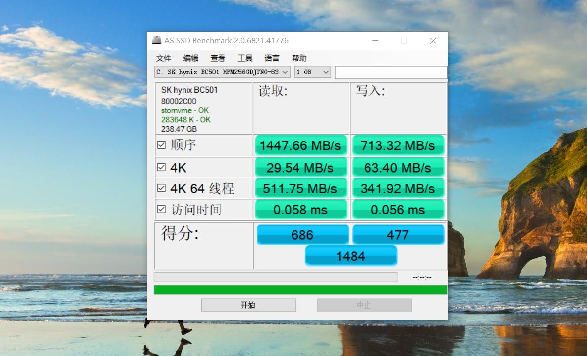Uncheck the 访问时间 access time checkbox

point(161,209)
